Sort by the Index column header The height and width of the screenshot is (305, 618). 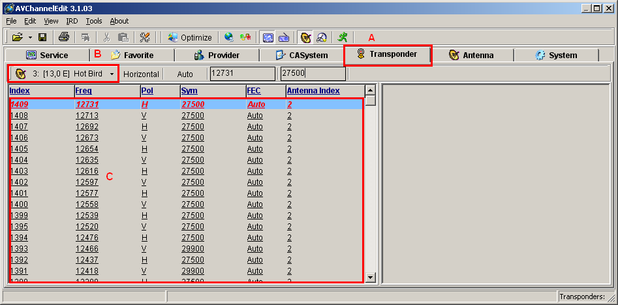pos(41,91)
